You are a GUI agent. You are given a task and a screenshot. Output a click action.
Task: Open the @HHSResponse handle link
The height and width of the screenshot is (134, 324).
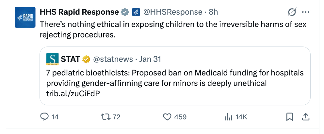(173, 12)
